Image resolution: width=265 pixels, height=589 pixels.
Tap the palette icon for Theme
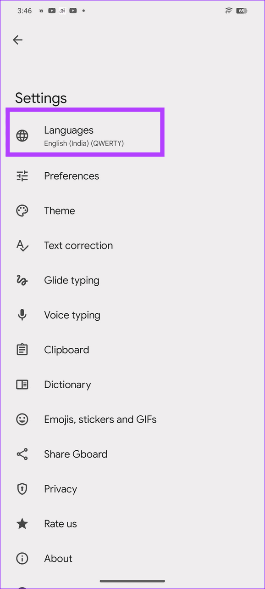pyautogui.click(x=22, y=210)
